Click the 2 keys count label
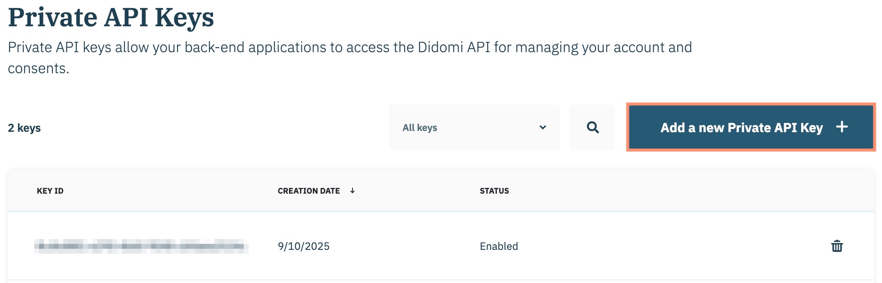The width and height of the screenshot is (882, 283). (24, 128)
